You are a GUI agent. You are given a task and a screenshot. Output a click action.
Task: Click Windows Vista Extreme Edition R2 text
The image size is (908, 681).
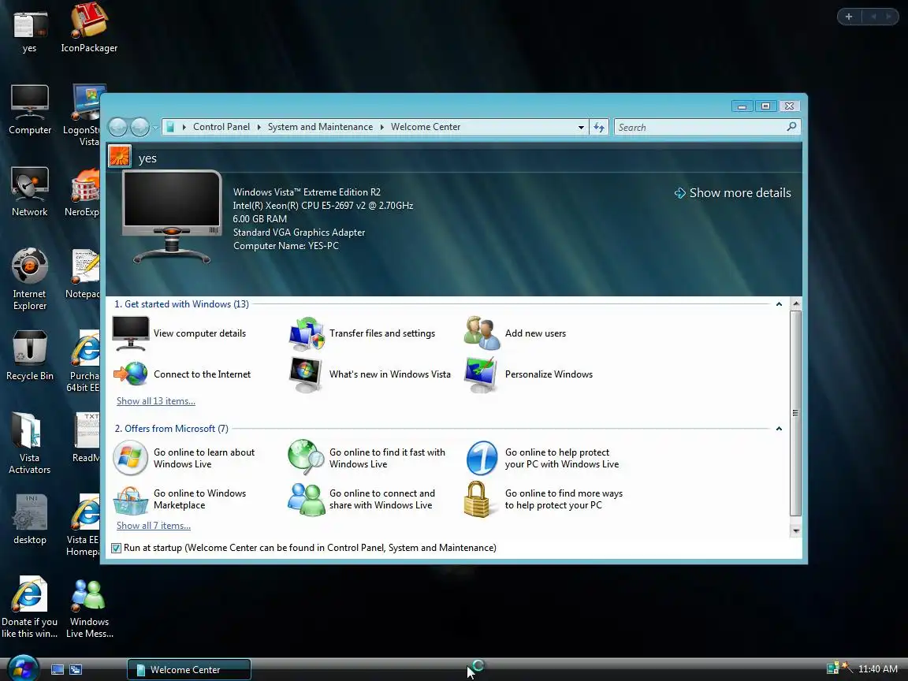click(307, 192)
